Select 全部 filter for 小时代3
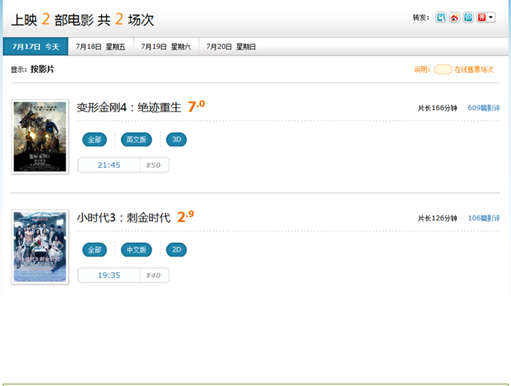The height and width of the screenshot is (386, 511). click(94, 250)
